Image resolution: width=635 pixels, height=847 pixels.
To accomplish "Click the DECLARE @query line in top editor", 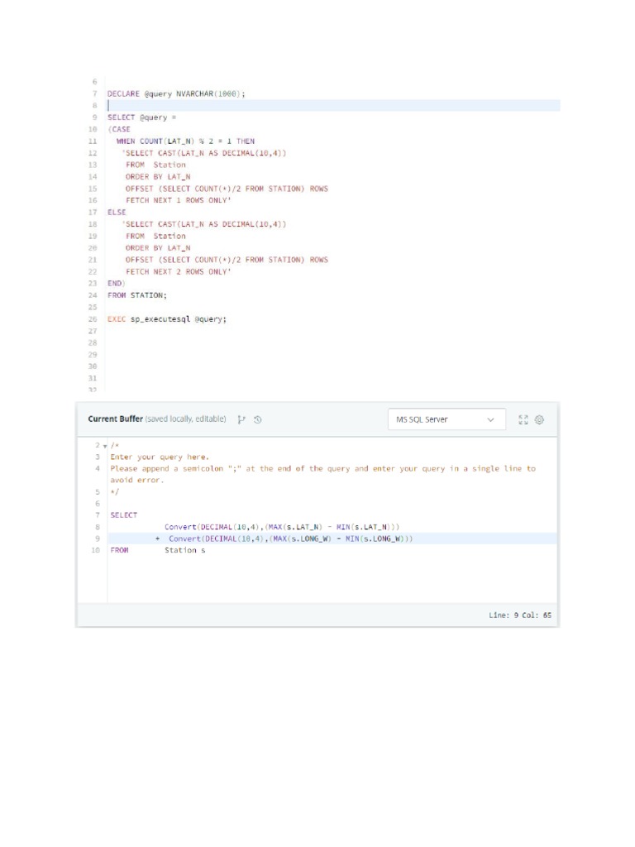I will tap(176, 93).
